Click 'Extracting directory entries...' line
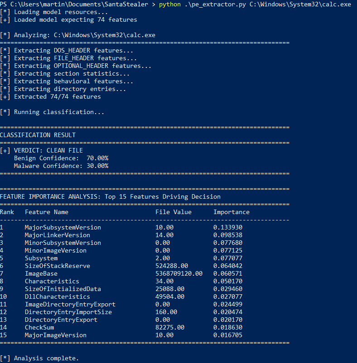 (x=70, y=89)
